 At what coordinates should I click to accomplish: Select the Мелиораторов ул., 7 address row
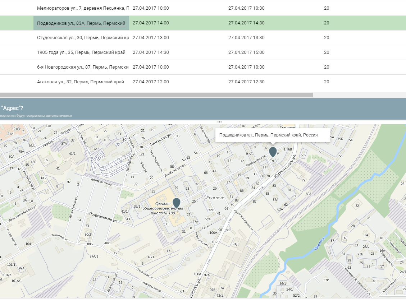[x=83, y=8]
